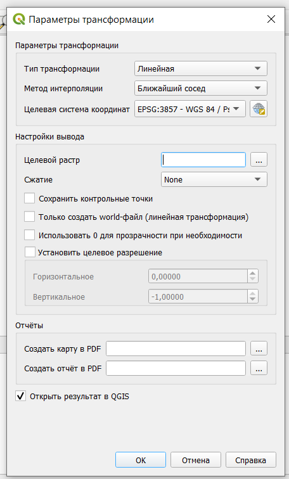Click the Отмена cancel button
This screenshot has width=289, height=479.
pos(195,460)
